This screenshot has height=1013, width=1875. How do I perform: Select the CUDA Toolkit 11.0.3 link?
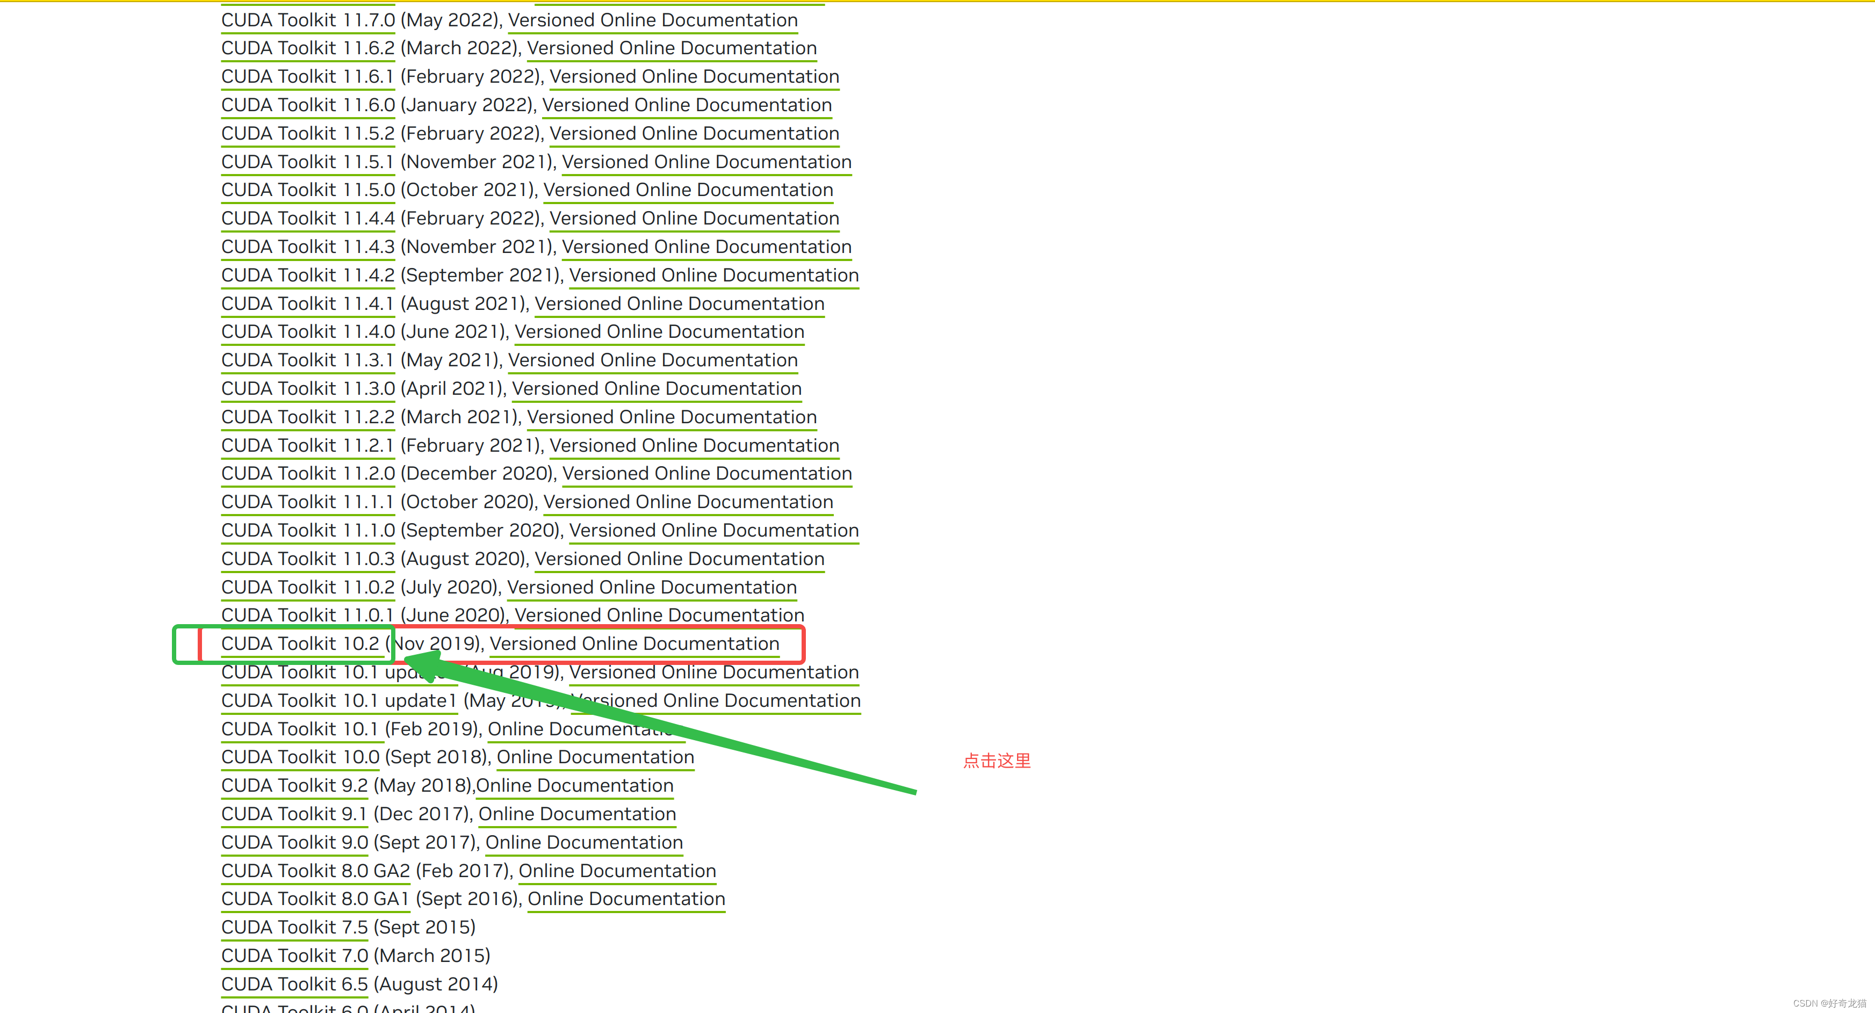pos(308,560)
